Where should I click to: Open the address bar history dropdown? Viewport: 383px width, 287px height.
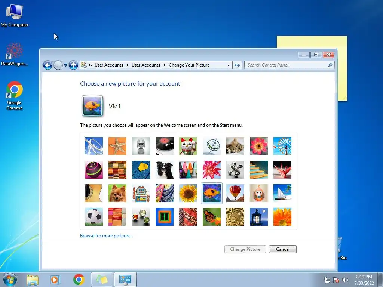pos(229,65)
